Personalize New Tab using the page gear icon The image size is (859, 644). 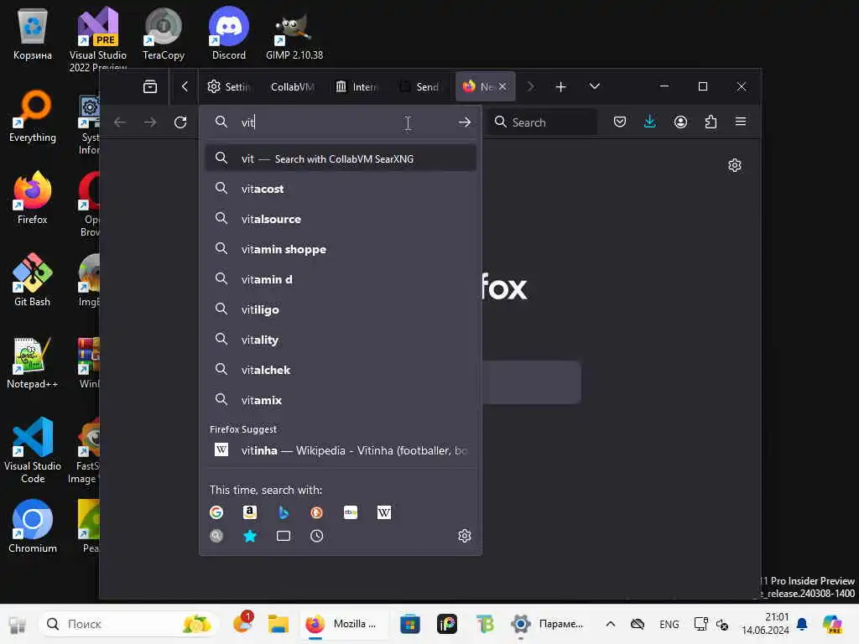[x=735, y=165]
